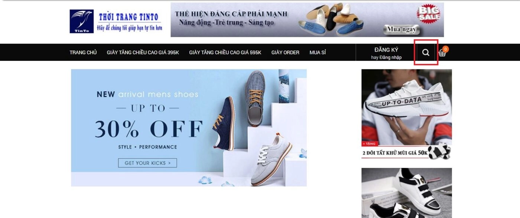Click the 2 đôi tất khử mùi promo label
The image size is (520, 218).
(x=394, y=152)
